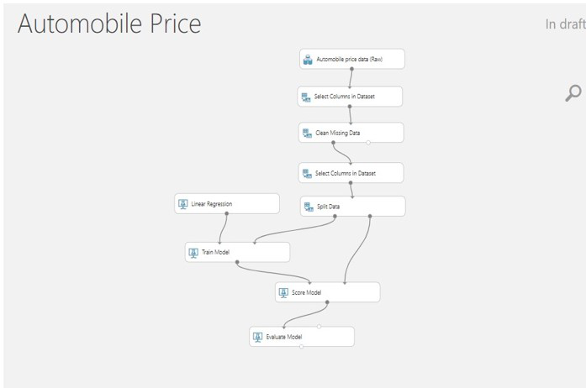Select the Evaluate Model module label
586x388 pixels.
point(283,337)
